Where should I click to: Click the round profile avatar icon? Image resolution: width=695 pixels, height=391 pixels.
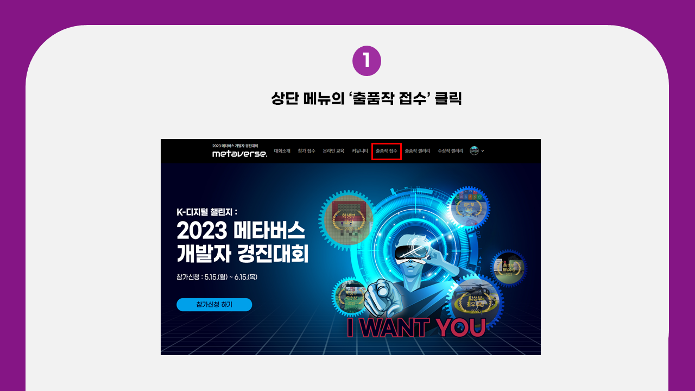[475, 151]
